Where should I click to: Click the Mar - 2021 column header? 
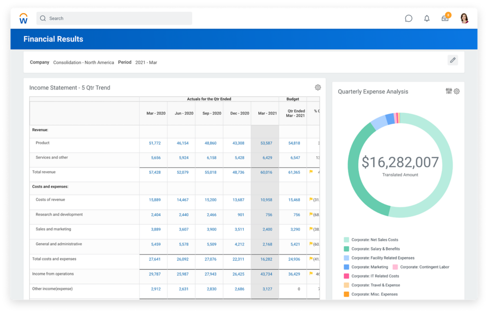point(267,114)
